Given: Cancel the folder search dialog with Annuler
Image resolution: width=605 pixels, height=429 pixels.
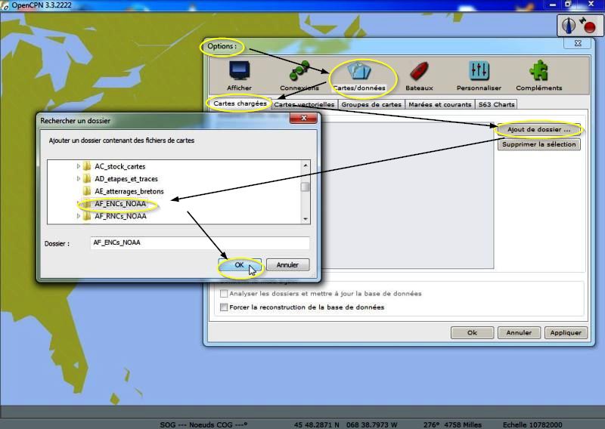Looking at the screenshot, I should [287, 265].
